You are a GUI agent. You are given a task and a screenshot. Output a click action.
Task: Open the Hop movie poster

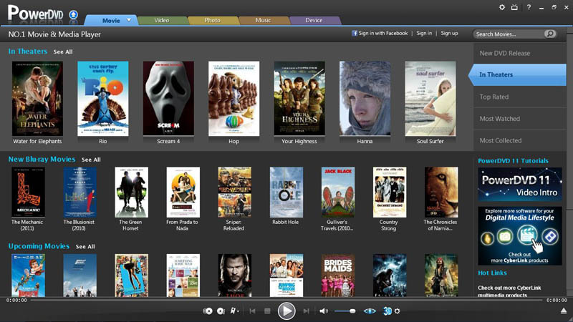pyautogui.click(x=234, y=99)
